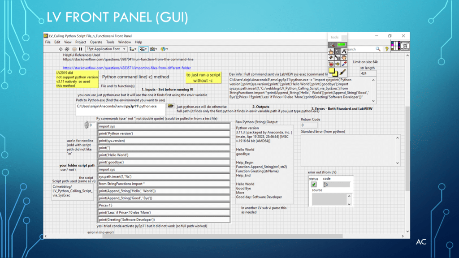Open the Operate menu
Screen dimensions: 459x258
96,42
